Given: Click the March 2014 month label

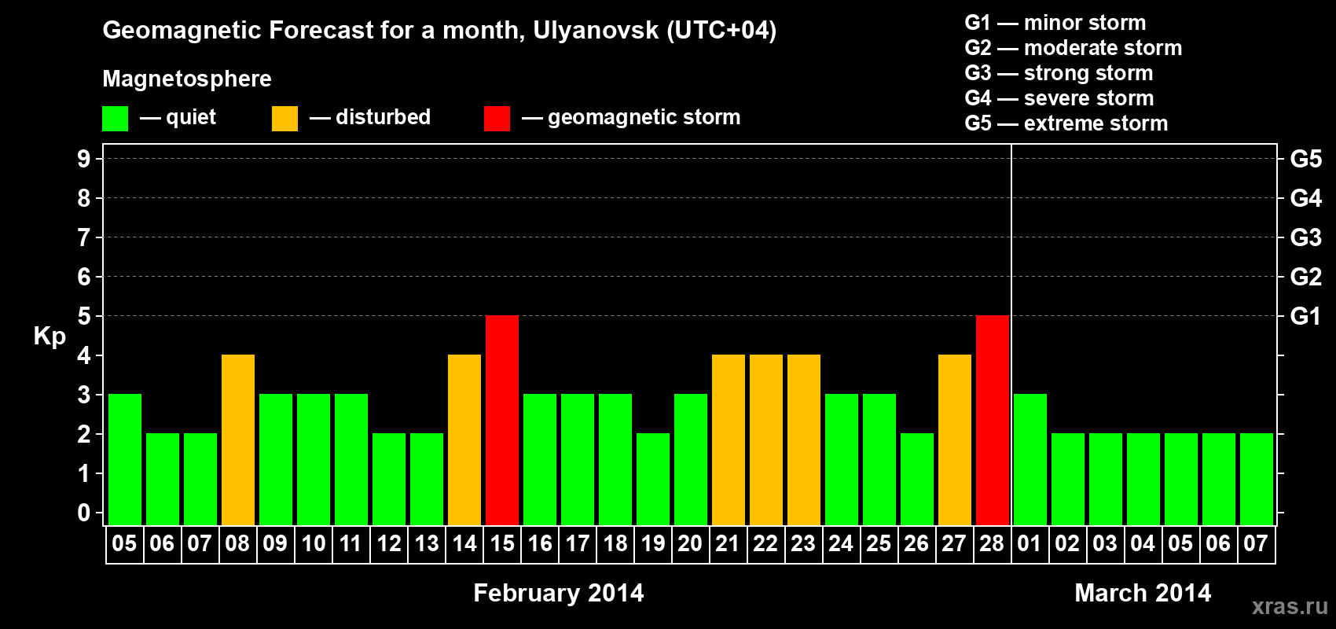Looking at the screenshot, I should coord(1143,593).
